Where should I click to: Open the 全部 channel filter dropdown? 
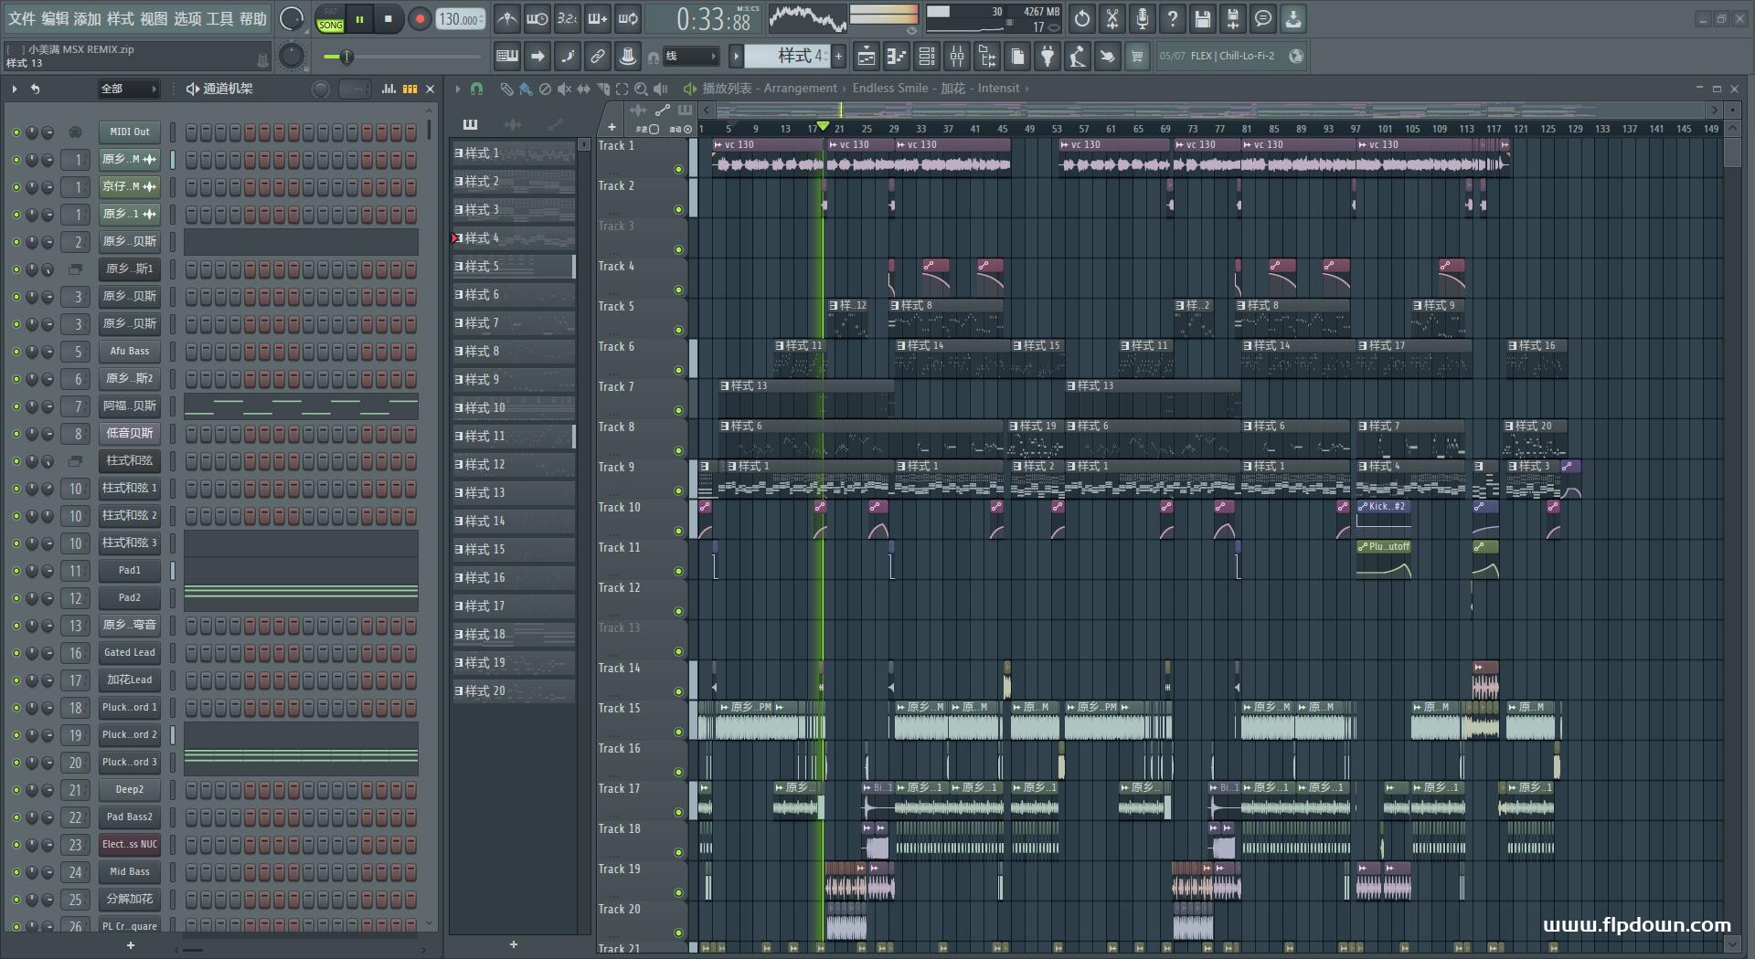click(x=128, y=89)
